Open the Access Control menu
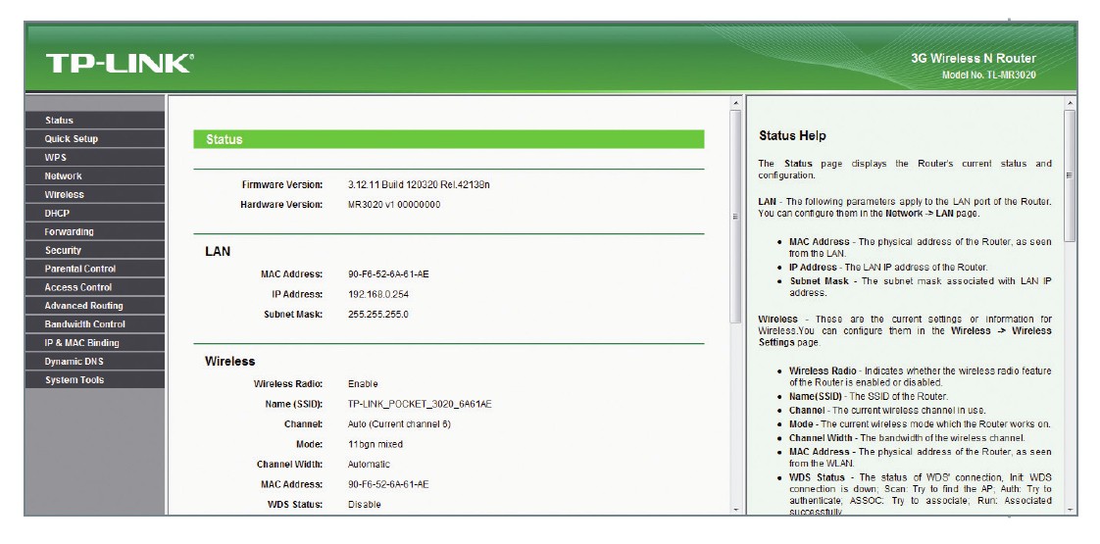Image resolution: width=1100 pixels, height=544 pixels. click(x=78, y=287)
